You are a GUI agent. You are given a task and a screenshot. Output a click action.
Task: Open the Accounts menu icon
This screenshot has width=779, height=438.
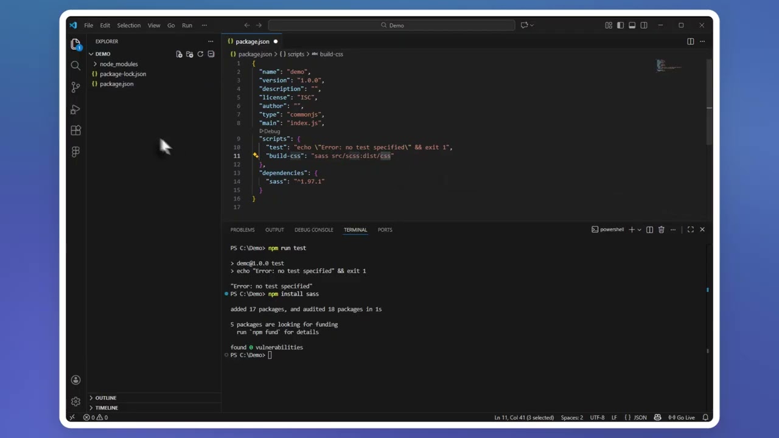pos(75,380)
